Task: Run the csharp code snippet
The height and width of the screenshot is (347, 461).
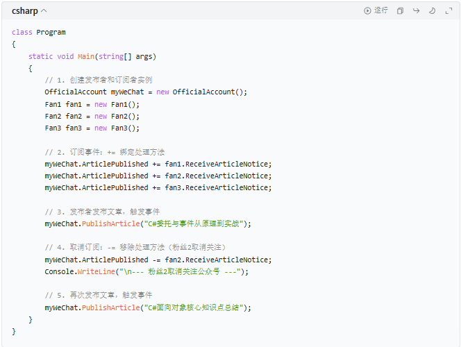Action: (x=376, y=10)
